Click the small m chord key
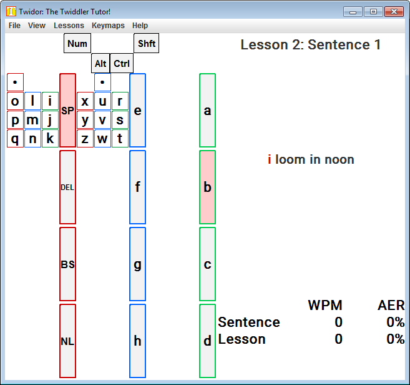Viewport: 410px width, 385px height. pyautogui.click(x=32, y=120)
